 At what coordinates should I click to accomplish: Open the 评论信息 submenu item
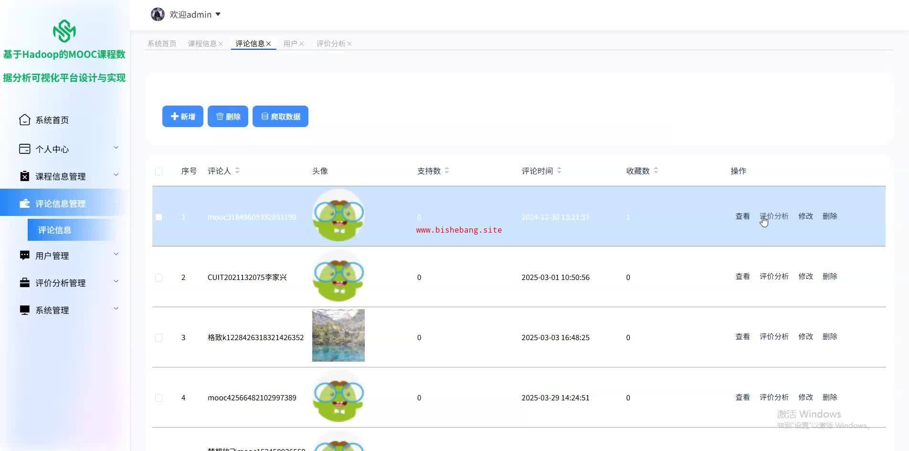[x=72, y=230]
